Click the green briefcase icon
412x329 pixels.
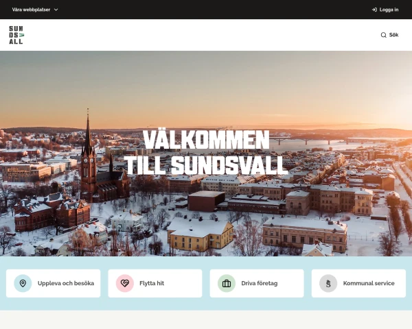(x=227, y=283)
